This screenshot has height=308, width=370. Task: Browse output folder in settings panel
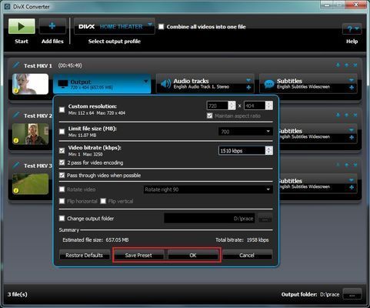click(265, 219)
